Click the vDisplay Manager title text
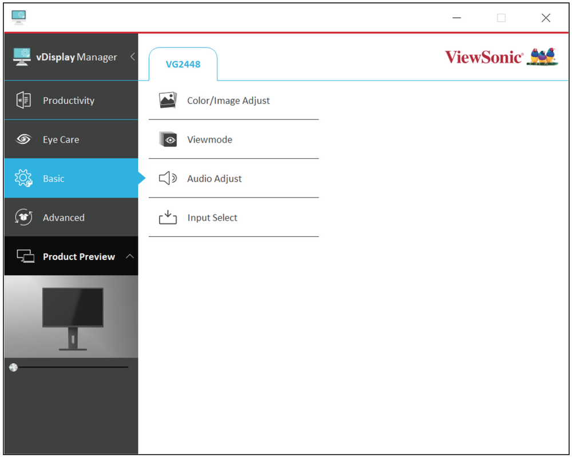 [x=77, y=57]
